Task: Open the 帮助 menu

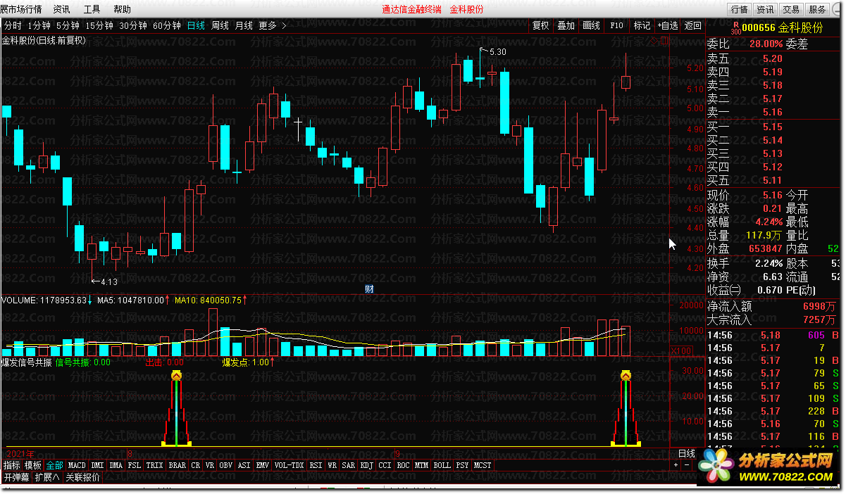Action: tap(122, 9)
